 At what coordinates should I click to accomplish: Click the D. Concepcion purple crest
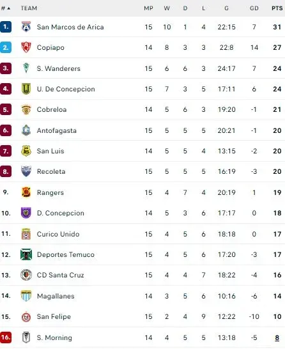click(26, 213)
